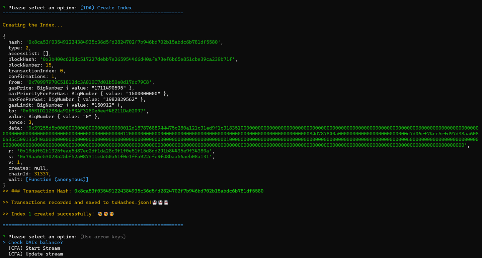
Task: Click the 'confirmations: 1' line
Action: [32, 77]
